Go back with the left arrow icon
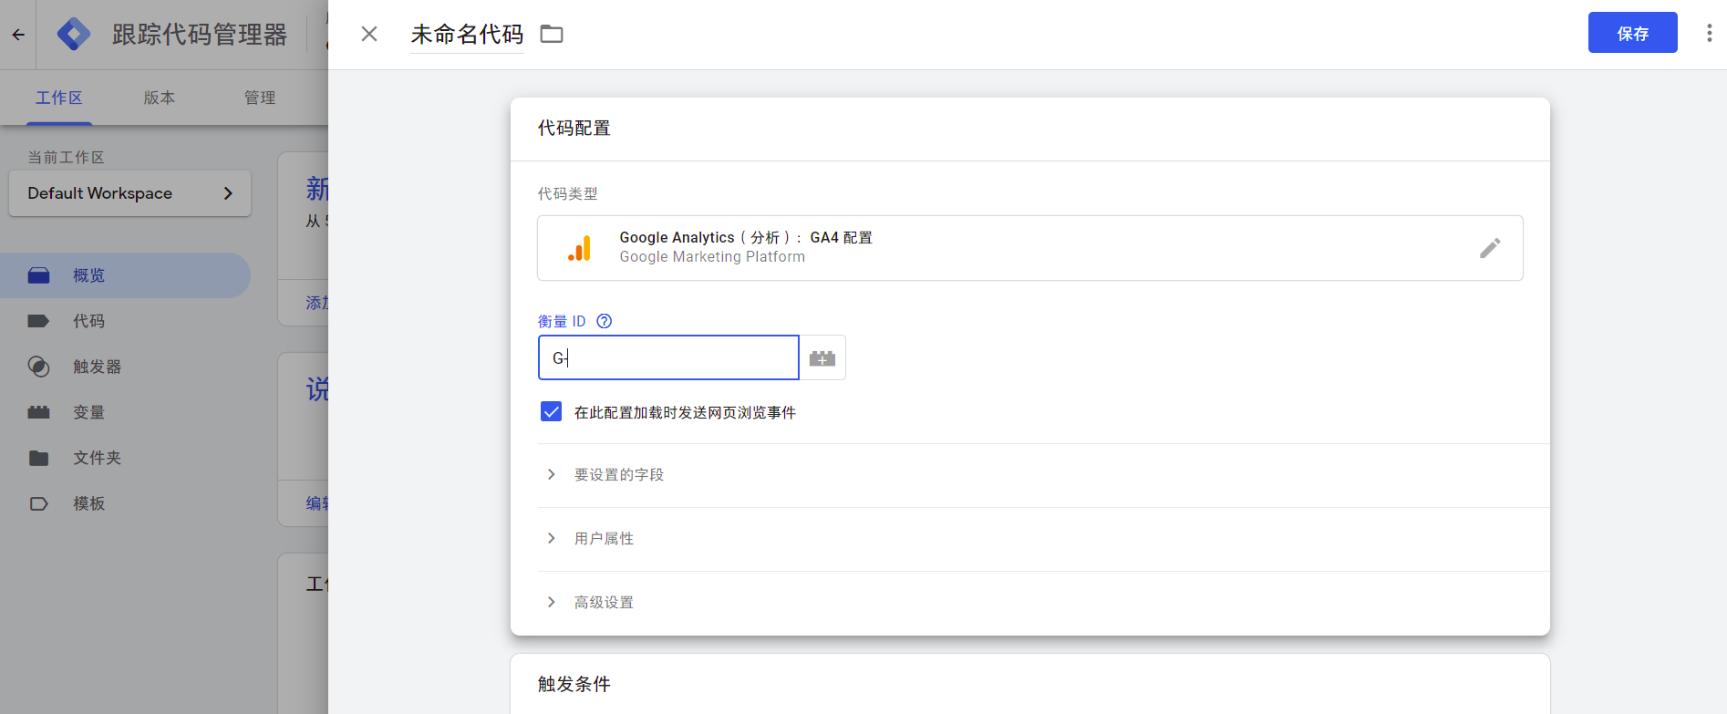This screenshot has height=714, width=1727. [x=18, y=35]
